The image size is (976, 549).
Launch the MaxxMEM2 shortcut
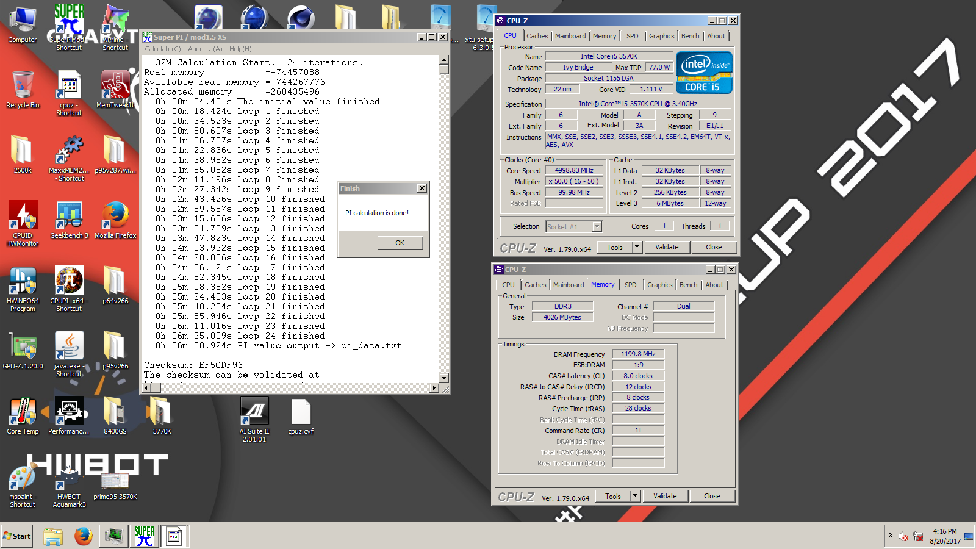point(69,158)
